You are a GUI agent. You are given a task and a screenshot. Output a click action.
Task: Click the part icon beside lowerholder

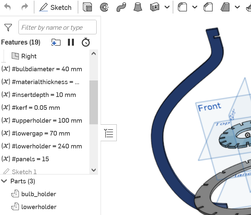[15, 206]
